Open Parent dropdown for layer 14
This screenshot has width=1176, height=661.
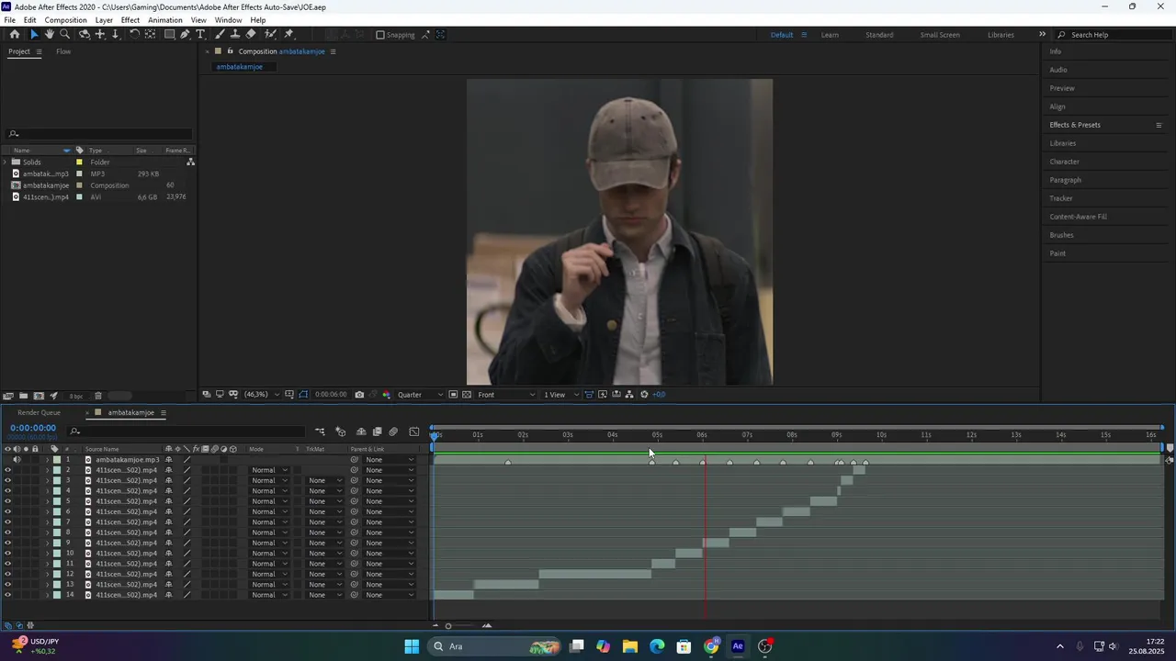(390, 595)
